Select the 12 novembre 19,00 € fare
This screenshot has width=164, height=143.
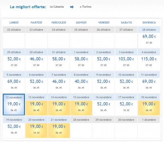[x=14, y=104]
